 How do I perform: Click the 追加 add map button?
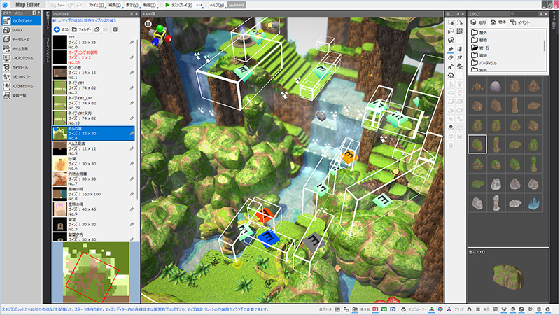tap(60, 30)
